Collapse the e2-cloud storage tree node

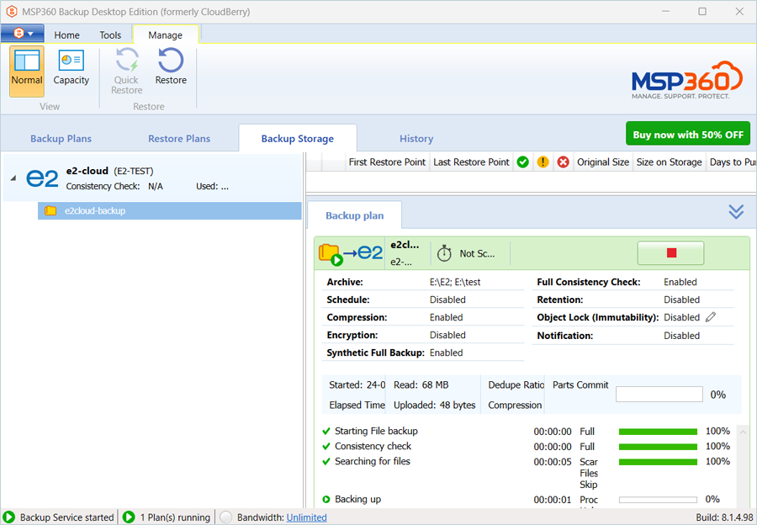(x=13, y=178)
